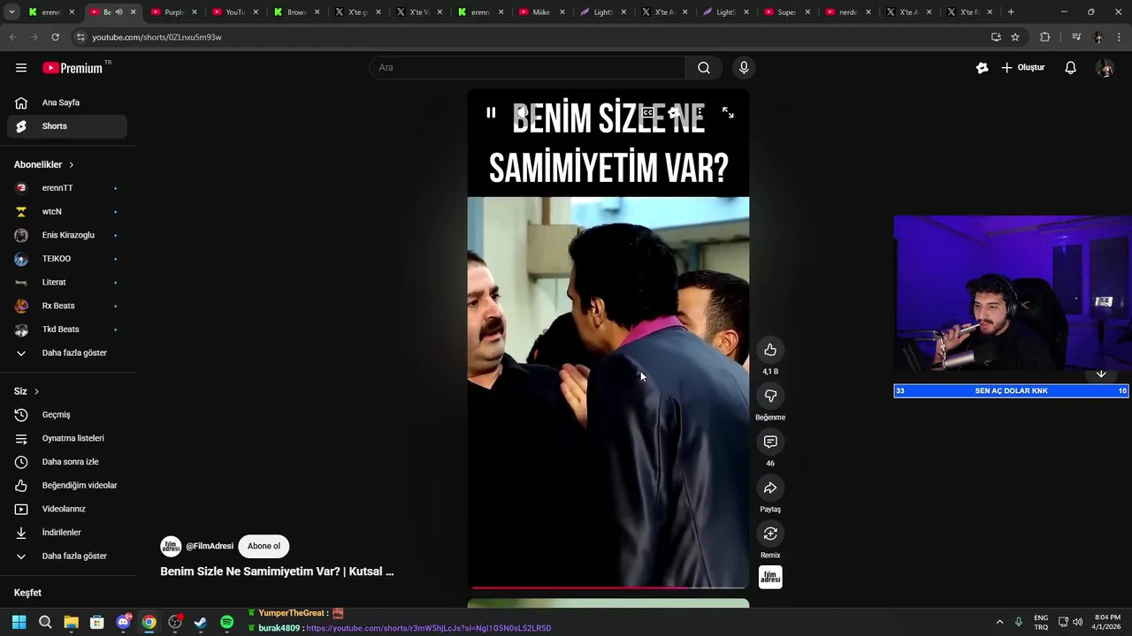Screen dimensions: 1132x636
Task: Select Shorts in the sidebar
Action: 67,126
